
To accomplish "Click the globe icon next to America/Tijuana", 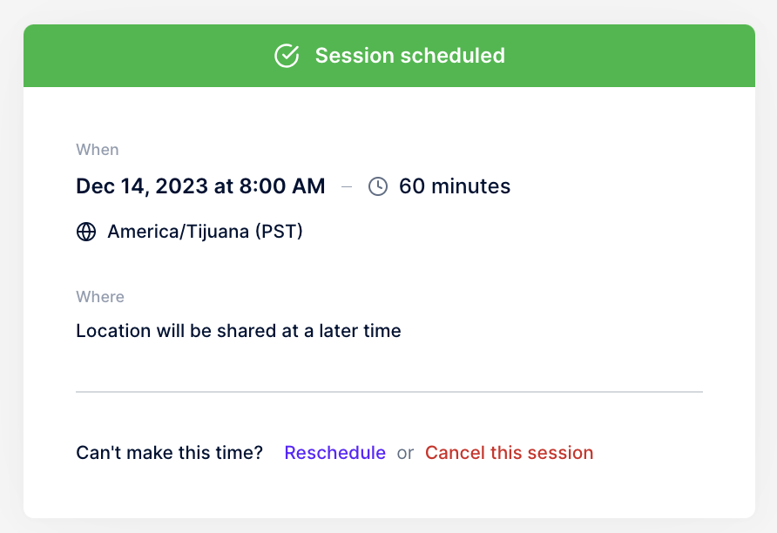I will tap(86, 232).
